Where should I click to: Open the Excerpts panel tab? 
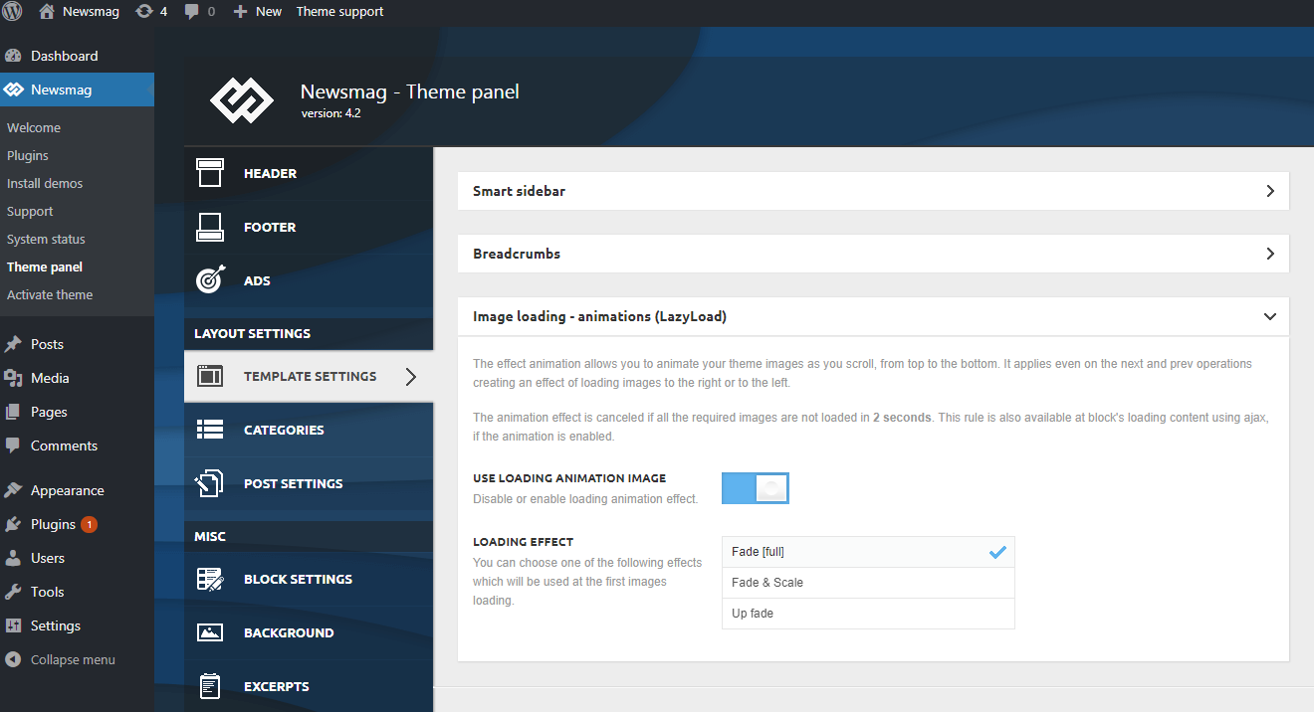point(309,686)
